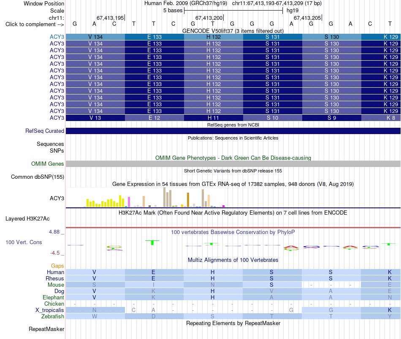
Task: Click the PhyloP Basewise Conservation title
Action: pos(233,232)
